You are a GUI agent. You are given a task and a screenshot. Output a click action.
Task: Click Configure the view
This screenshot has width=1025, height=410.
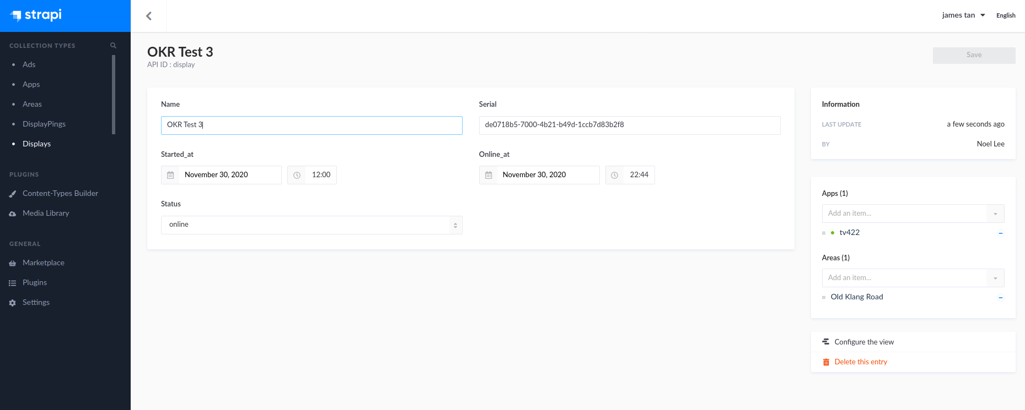pos(863,342)
